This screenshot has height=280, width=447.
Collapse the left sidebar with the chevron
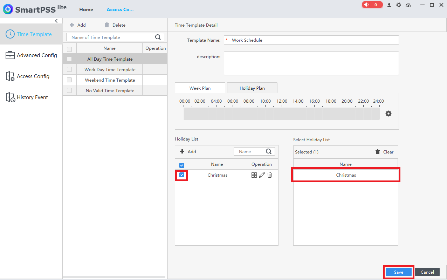coord(56,21)
